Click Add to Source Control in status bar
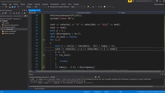 point(151,92)
